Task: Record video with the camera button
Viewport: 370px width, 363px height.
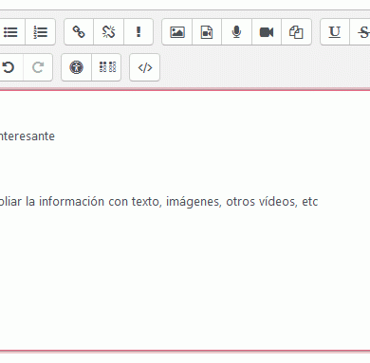Action: 267,32
